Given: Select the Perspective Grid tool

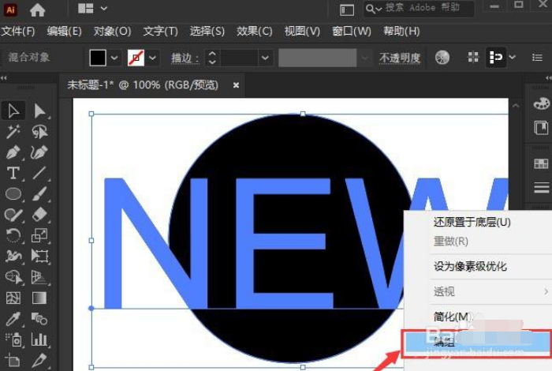Looking at the screenshot, I should [x=39, y=277].
